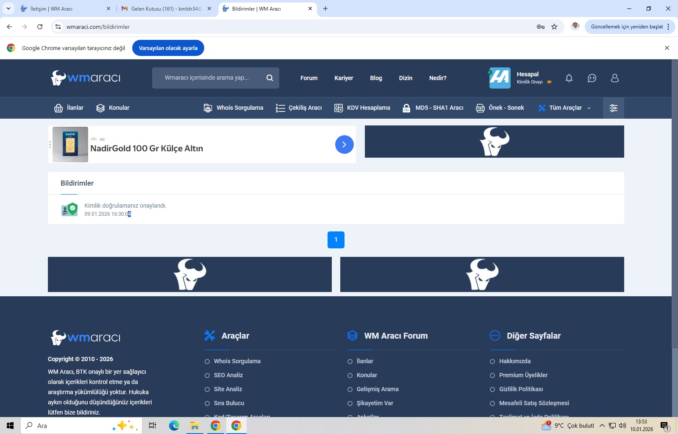Open the user account profile icon
This screenshot has height=434, width=678.
click(x=615, y=78)
